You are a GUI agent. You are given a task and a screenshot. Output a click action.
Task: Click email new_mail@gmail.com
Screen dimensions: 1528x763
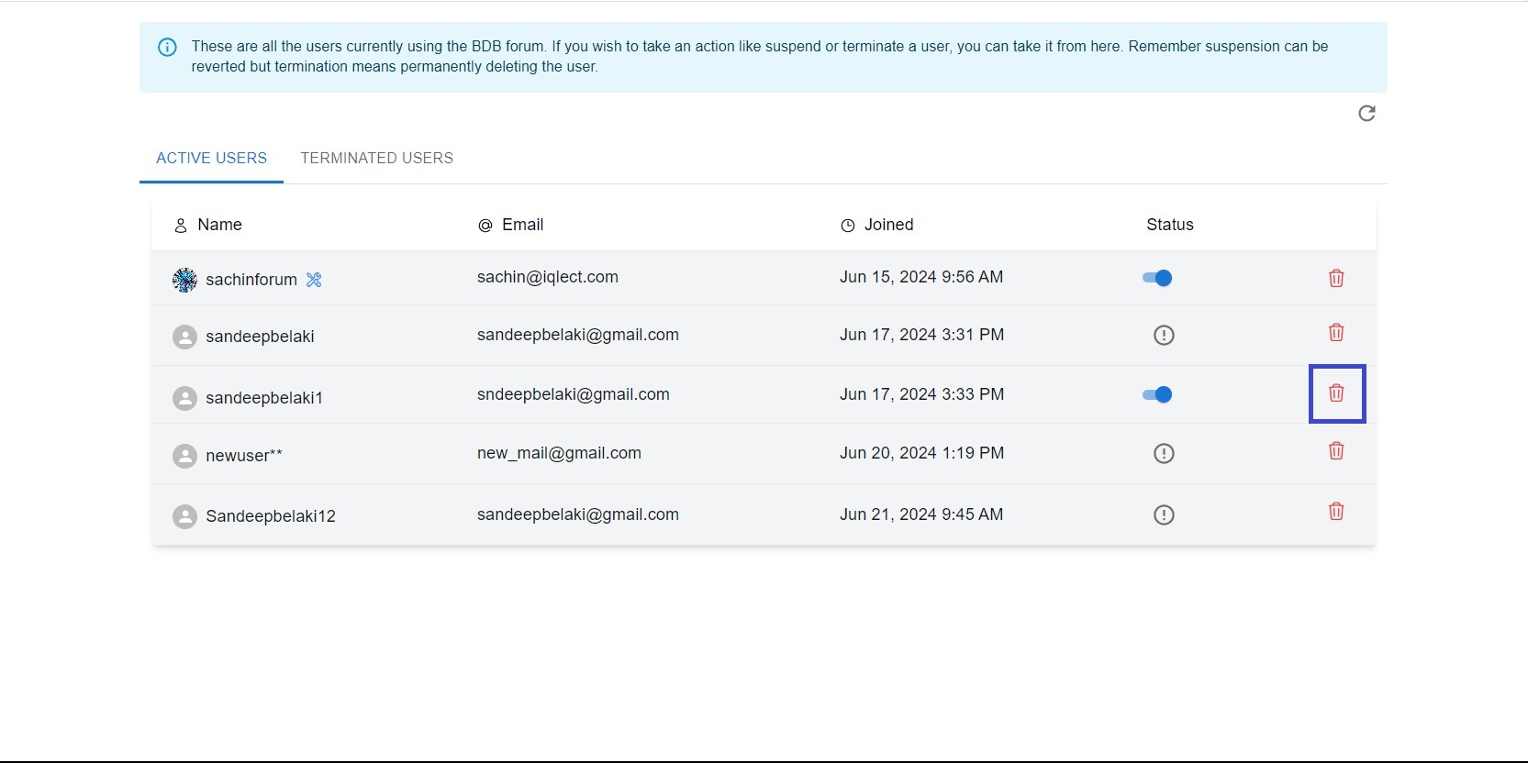pos(559,453)
